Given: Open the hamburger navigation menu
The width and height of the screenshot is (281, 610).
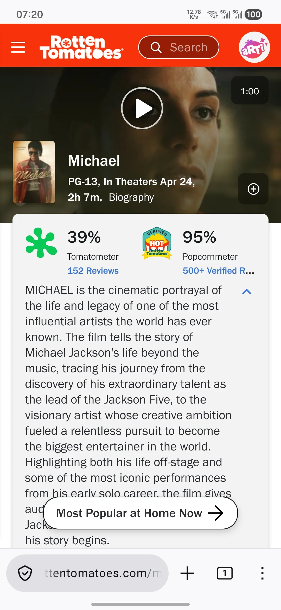Looking at the screenshot, I should [18, 47].
